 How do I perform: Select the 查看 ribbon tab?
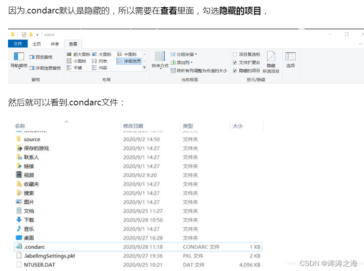click(73, 44)
